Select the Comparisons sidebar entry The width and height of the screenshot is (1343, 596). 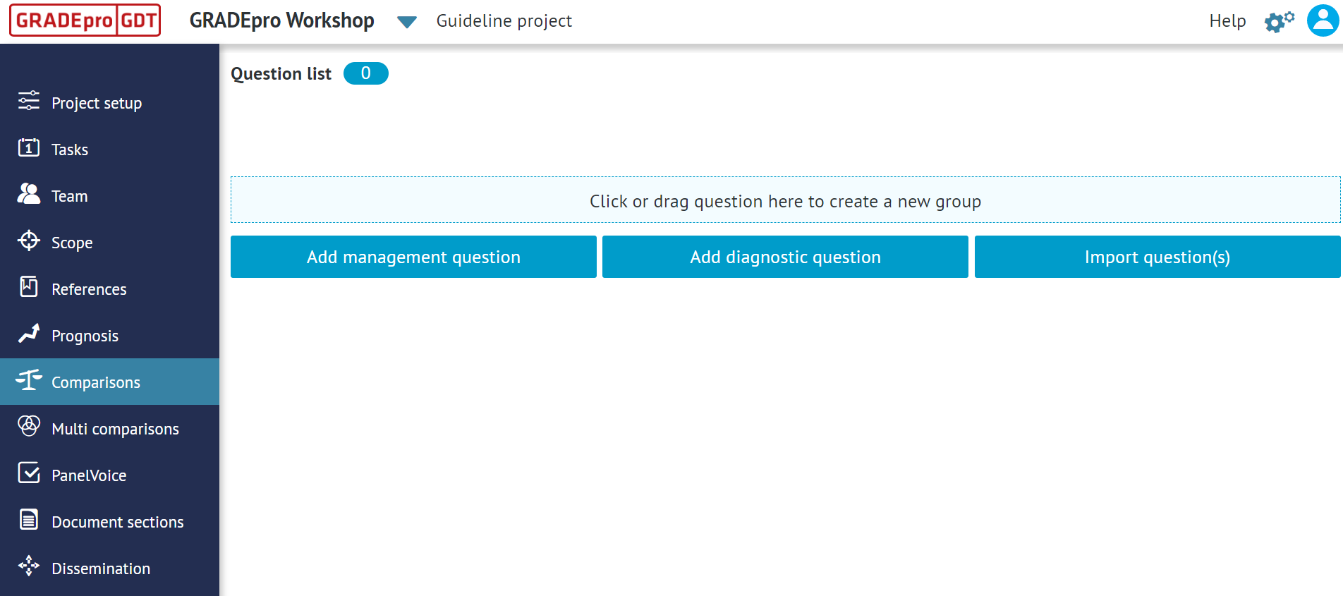[96, 382]
